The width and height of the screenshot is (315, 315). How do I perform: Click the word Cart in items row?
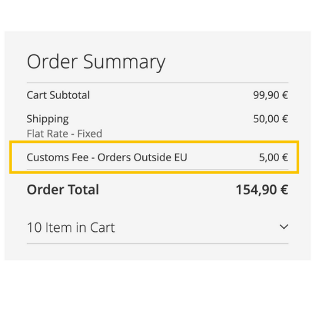(x=103, y=227)
